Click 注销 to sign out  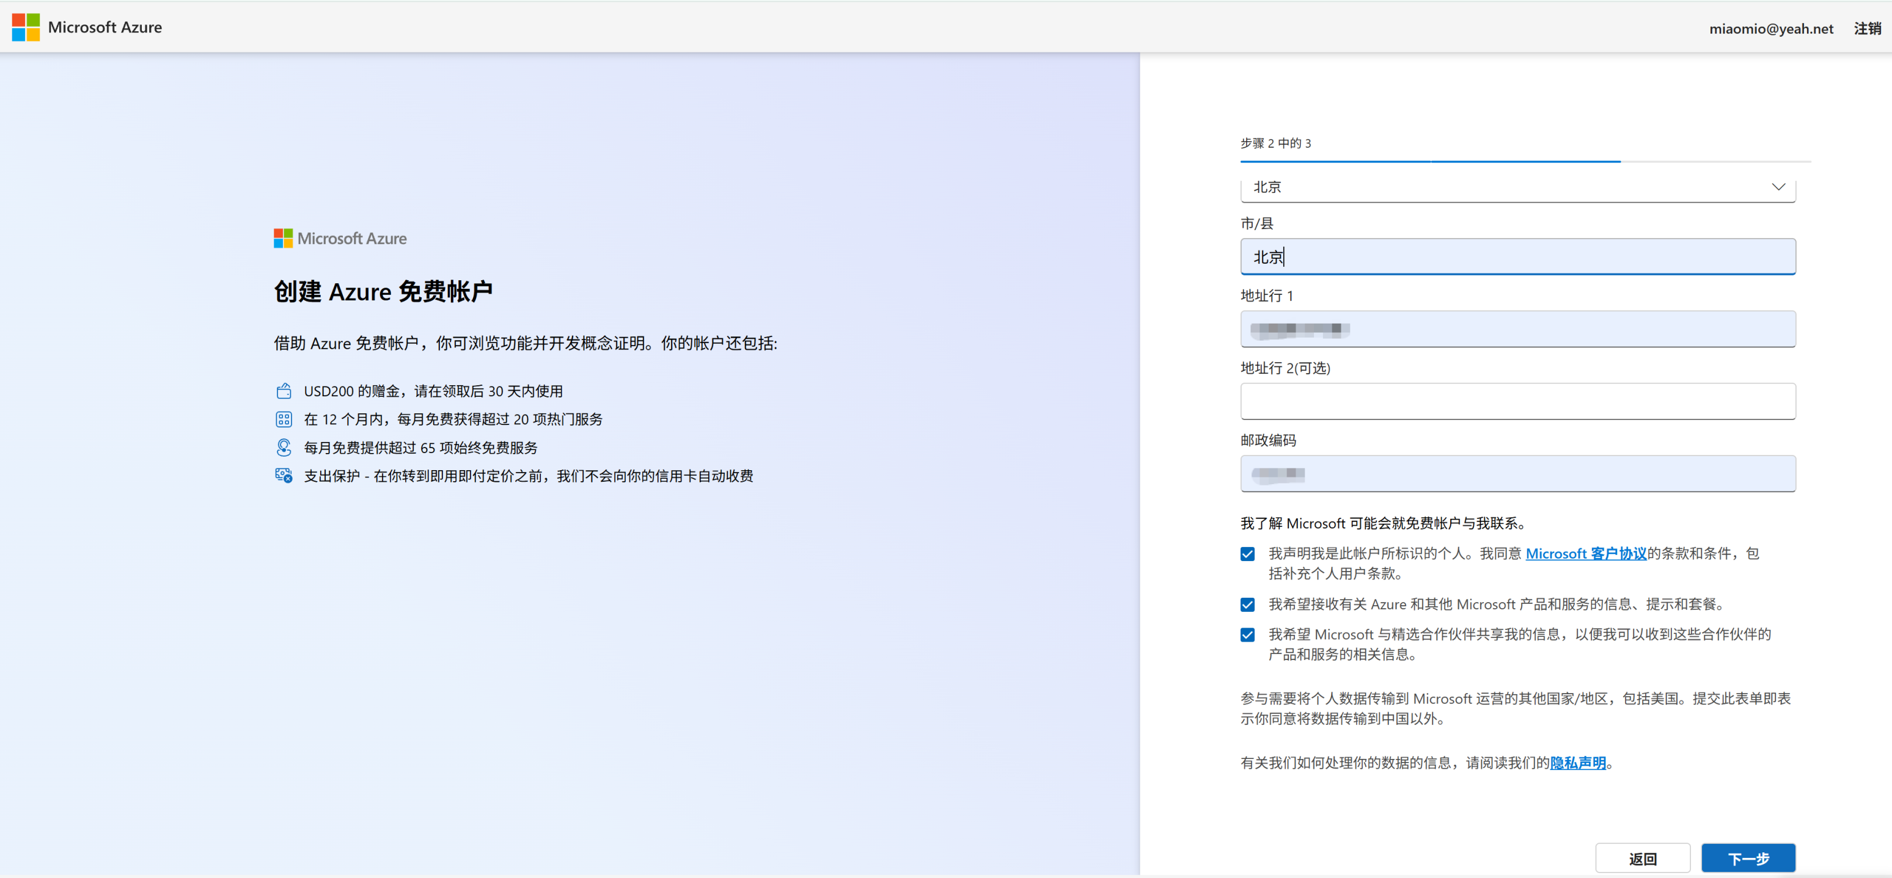(x=1867, y=29)
